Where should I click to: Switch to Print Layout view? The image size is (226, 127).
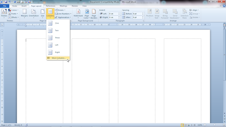tap(182, 125)
